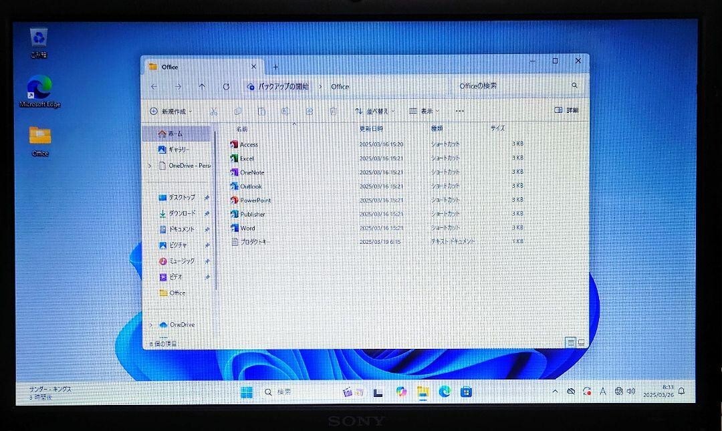Go up one folder level
This screenshot has height=431, width=722.
click(202, 87)
